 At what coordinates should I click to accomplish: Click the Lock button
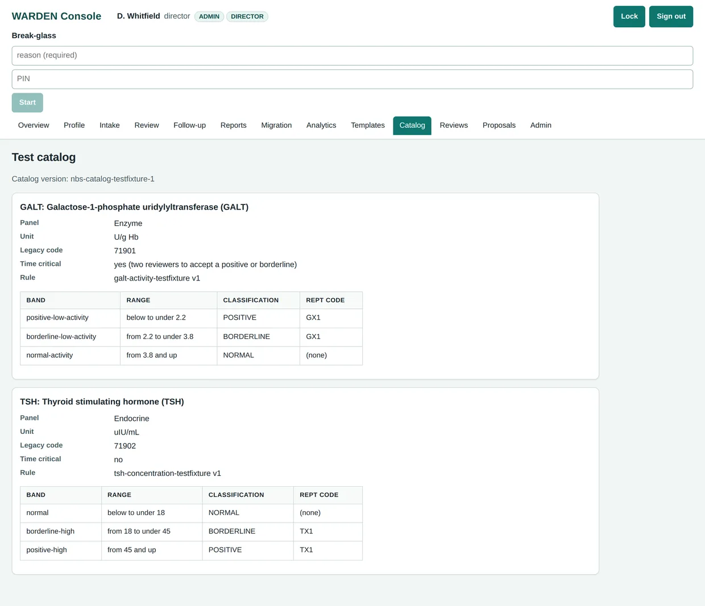[629, 16]
